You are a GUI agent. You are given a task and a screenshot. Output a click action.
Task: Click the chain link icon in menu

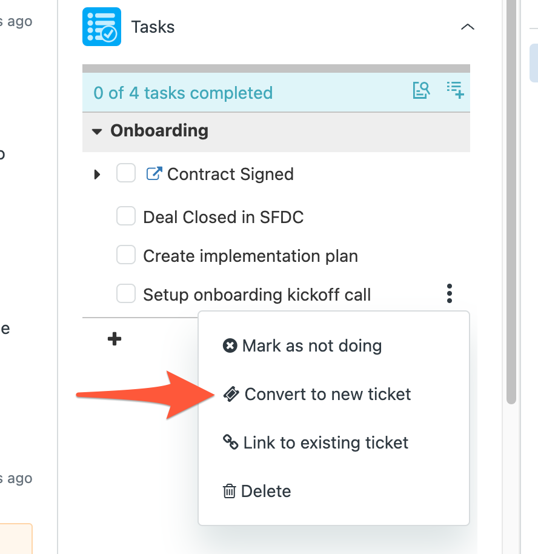(230, 442)
